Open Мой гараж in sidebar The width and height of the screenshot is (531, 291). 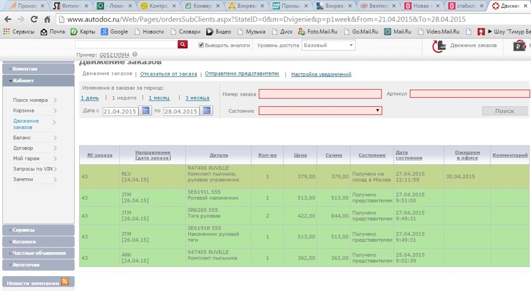[x=34, y=158]
